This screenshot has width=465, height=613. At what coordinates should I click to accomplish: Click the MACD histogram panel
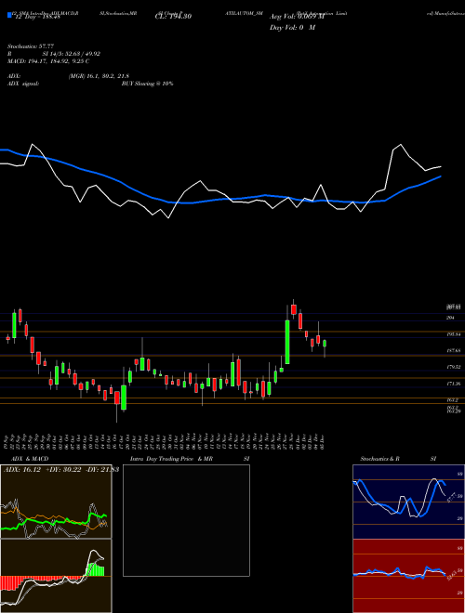pyautogui.click(x=56, y=576)
